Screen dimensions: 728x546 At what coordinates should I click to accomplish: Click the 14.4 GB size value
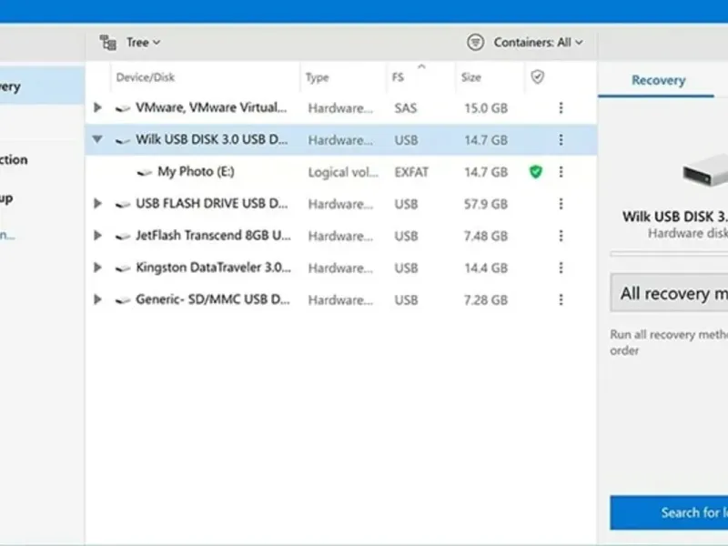pos(486,268)
